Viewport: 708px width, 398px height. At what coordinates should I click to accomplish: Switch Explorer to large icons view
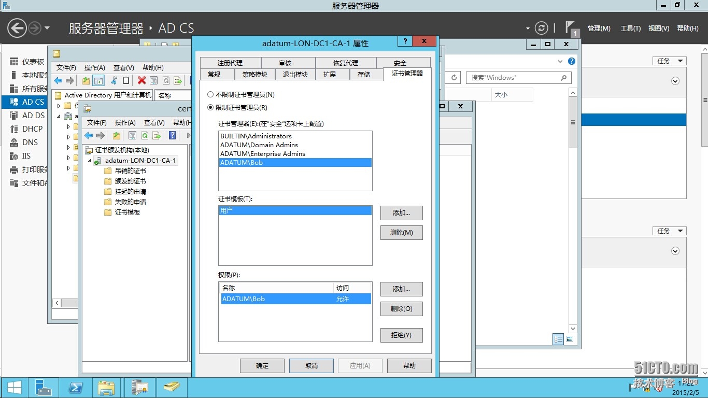[570, 339]
